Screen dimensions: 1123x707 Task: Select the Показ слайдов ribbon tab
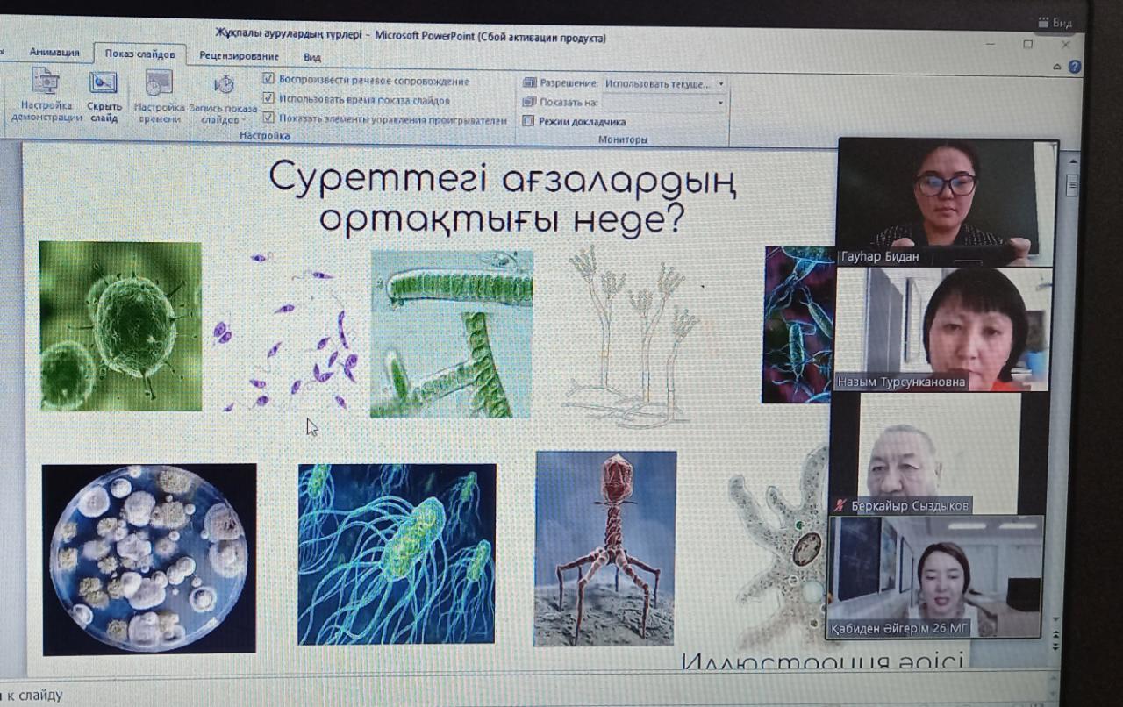[x=139, y=54]
